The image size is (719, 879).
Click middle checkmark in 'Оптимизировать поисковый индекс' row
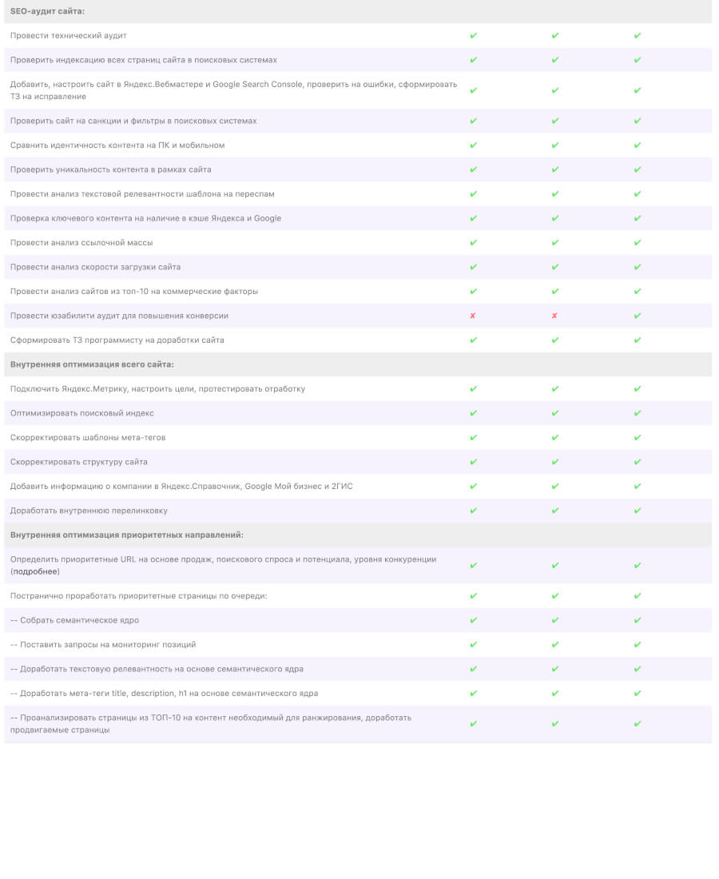(555, 413)
